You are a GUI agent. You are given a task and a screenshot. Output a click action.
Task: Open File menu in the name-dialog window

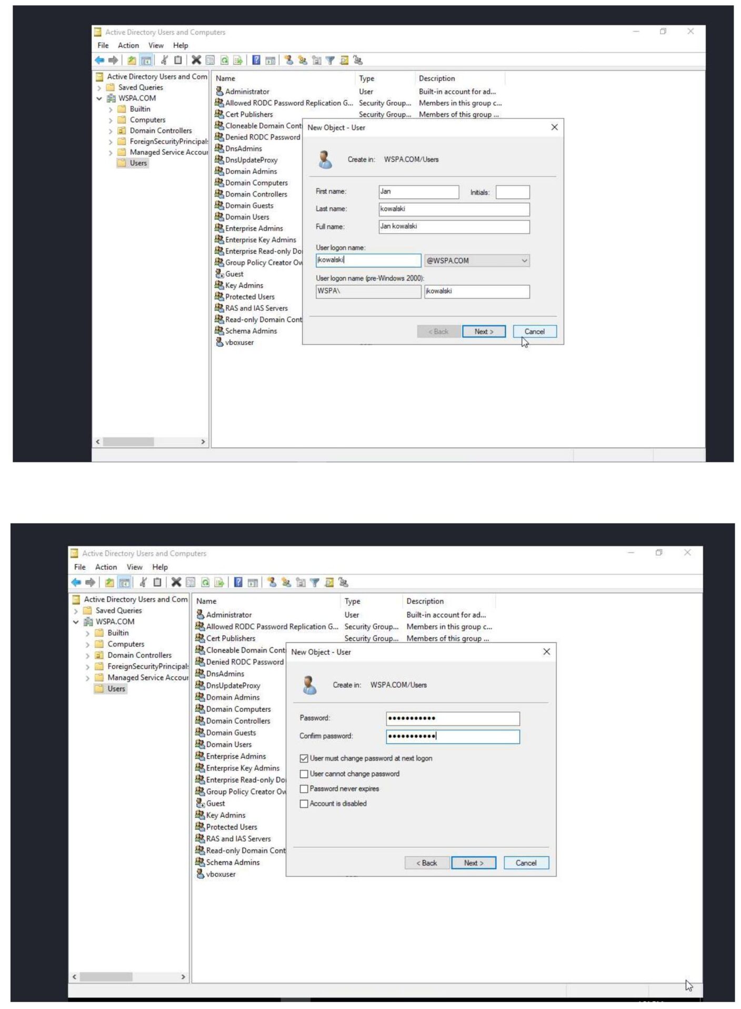[103, 45]
